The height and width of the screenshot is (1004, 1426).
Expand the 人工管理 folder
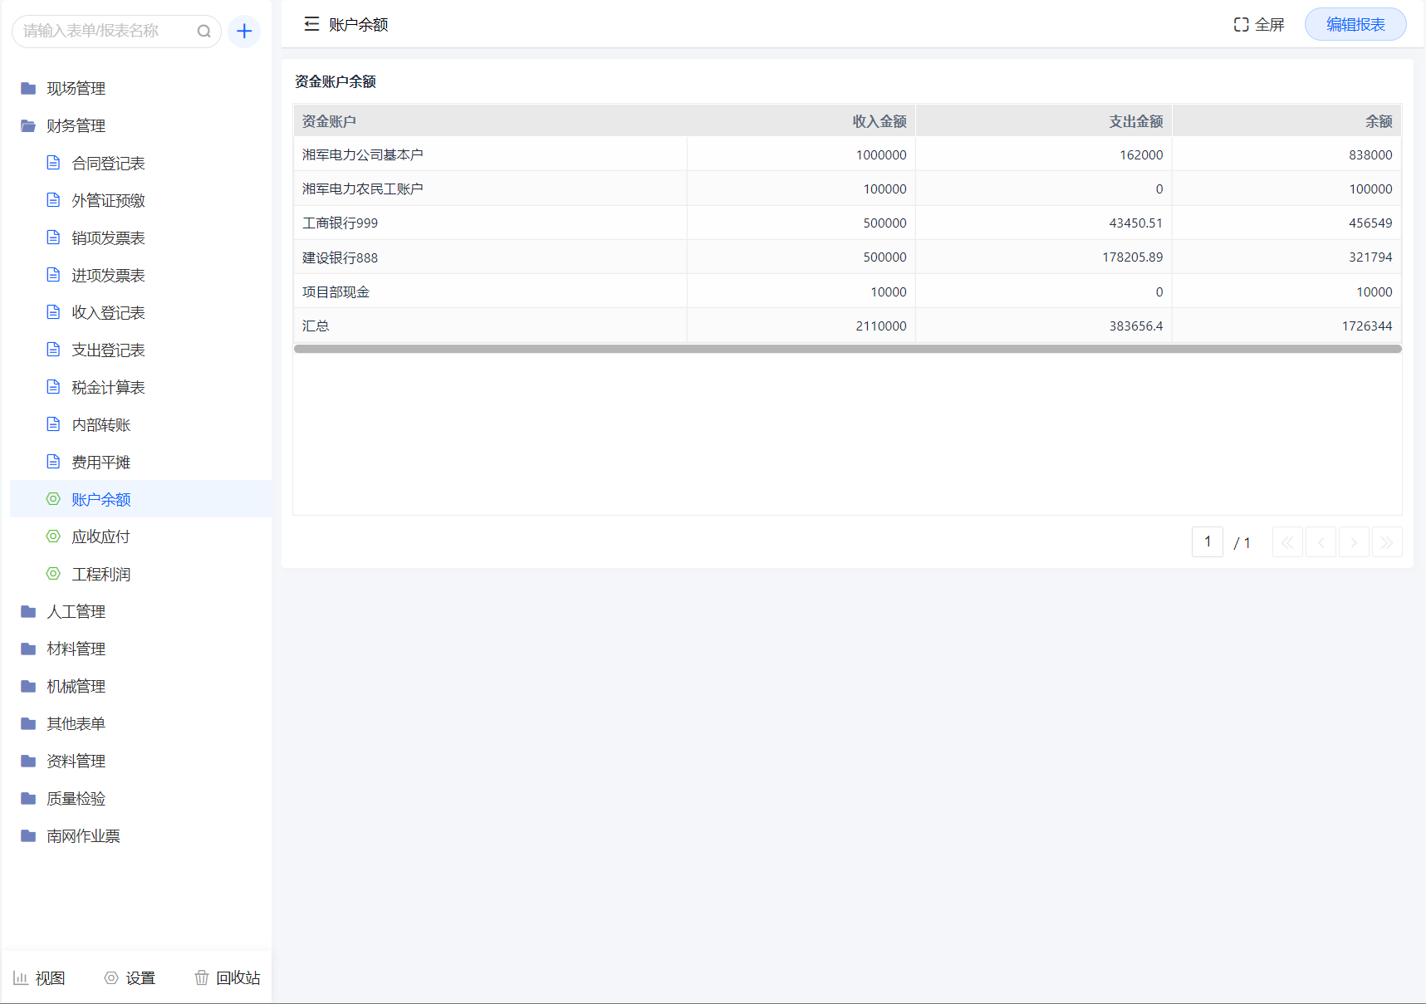(x=76, y=611)
